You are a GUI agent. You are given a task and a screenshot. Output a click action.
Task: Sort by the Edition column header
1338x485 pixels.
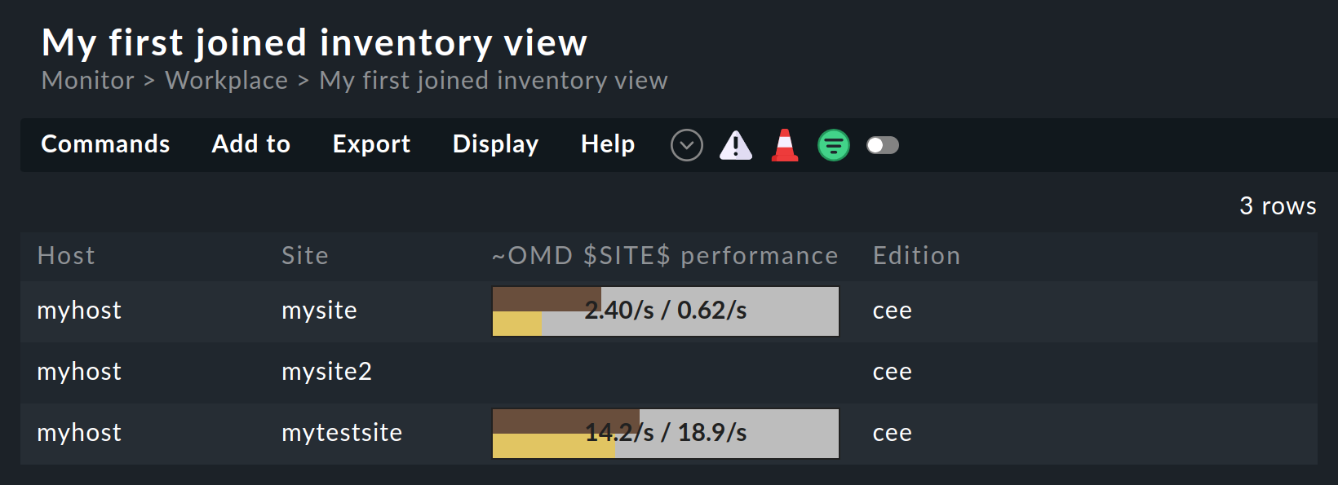916,256
